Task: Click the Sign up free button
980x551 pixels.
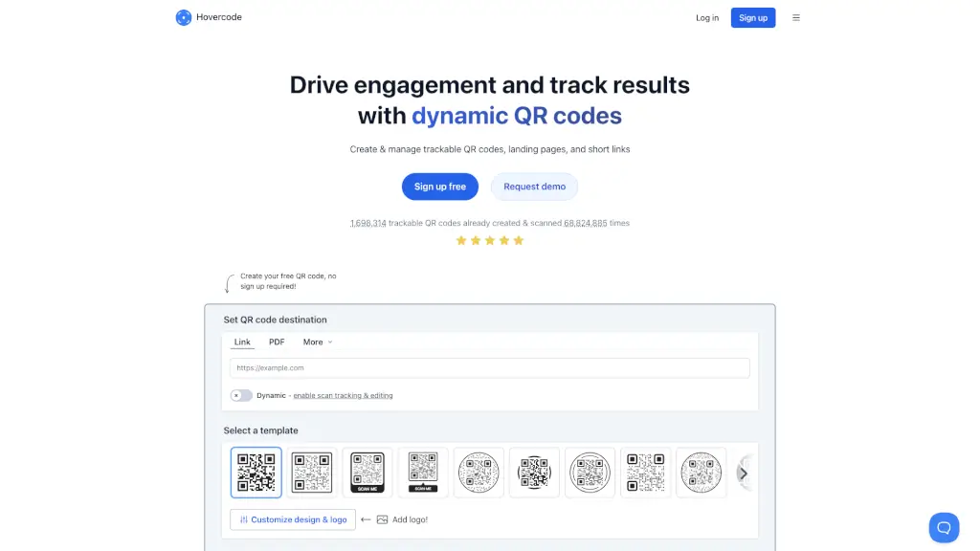Action: click(440, 187)
